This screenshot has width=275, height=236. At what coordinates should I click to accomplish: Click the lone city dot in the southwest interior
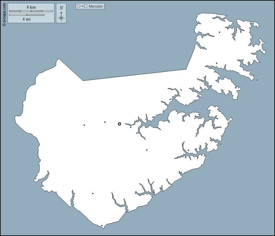point(93,194)
